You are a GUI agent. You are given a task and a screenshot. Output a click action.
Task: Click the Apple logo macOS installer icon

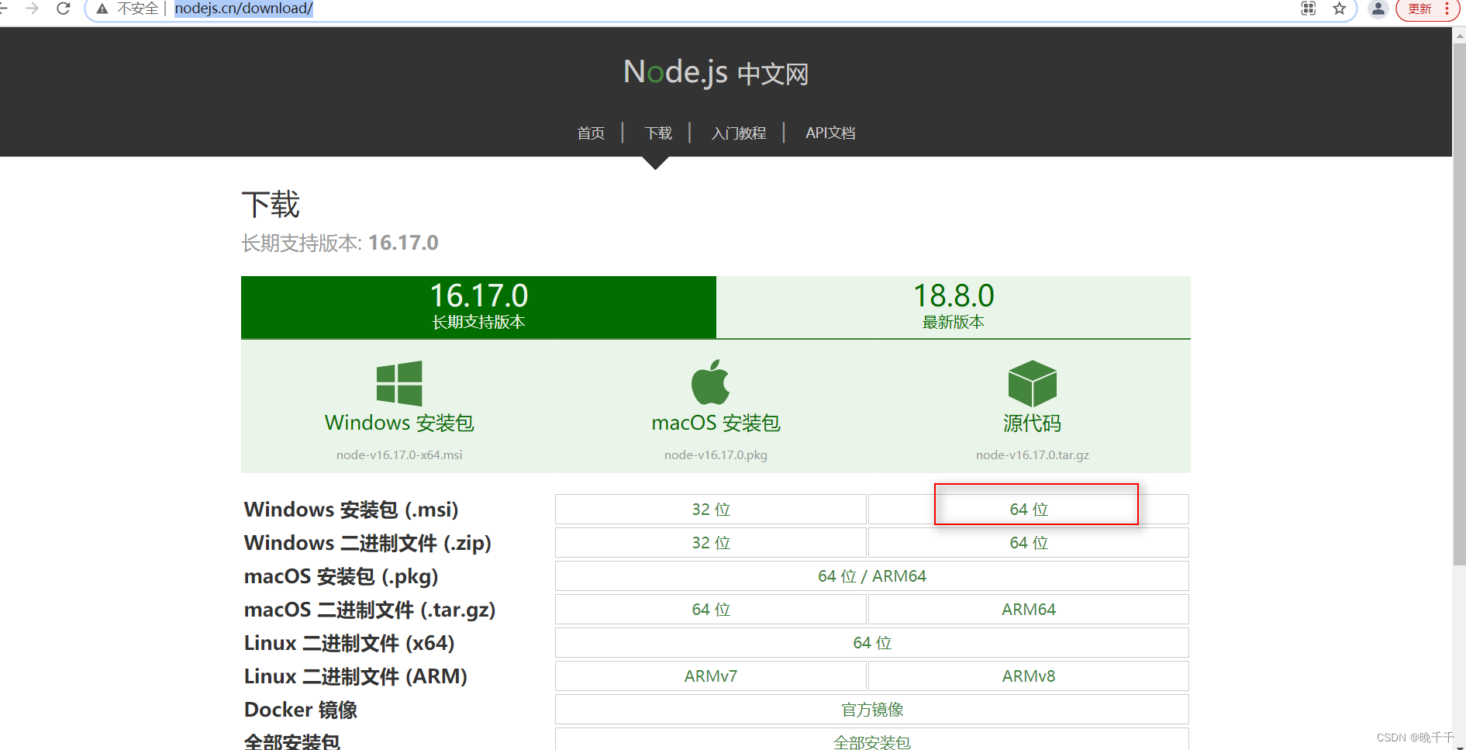711,382
